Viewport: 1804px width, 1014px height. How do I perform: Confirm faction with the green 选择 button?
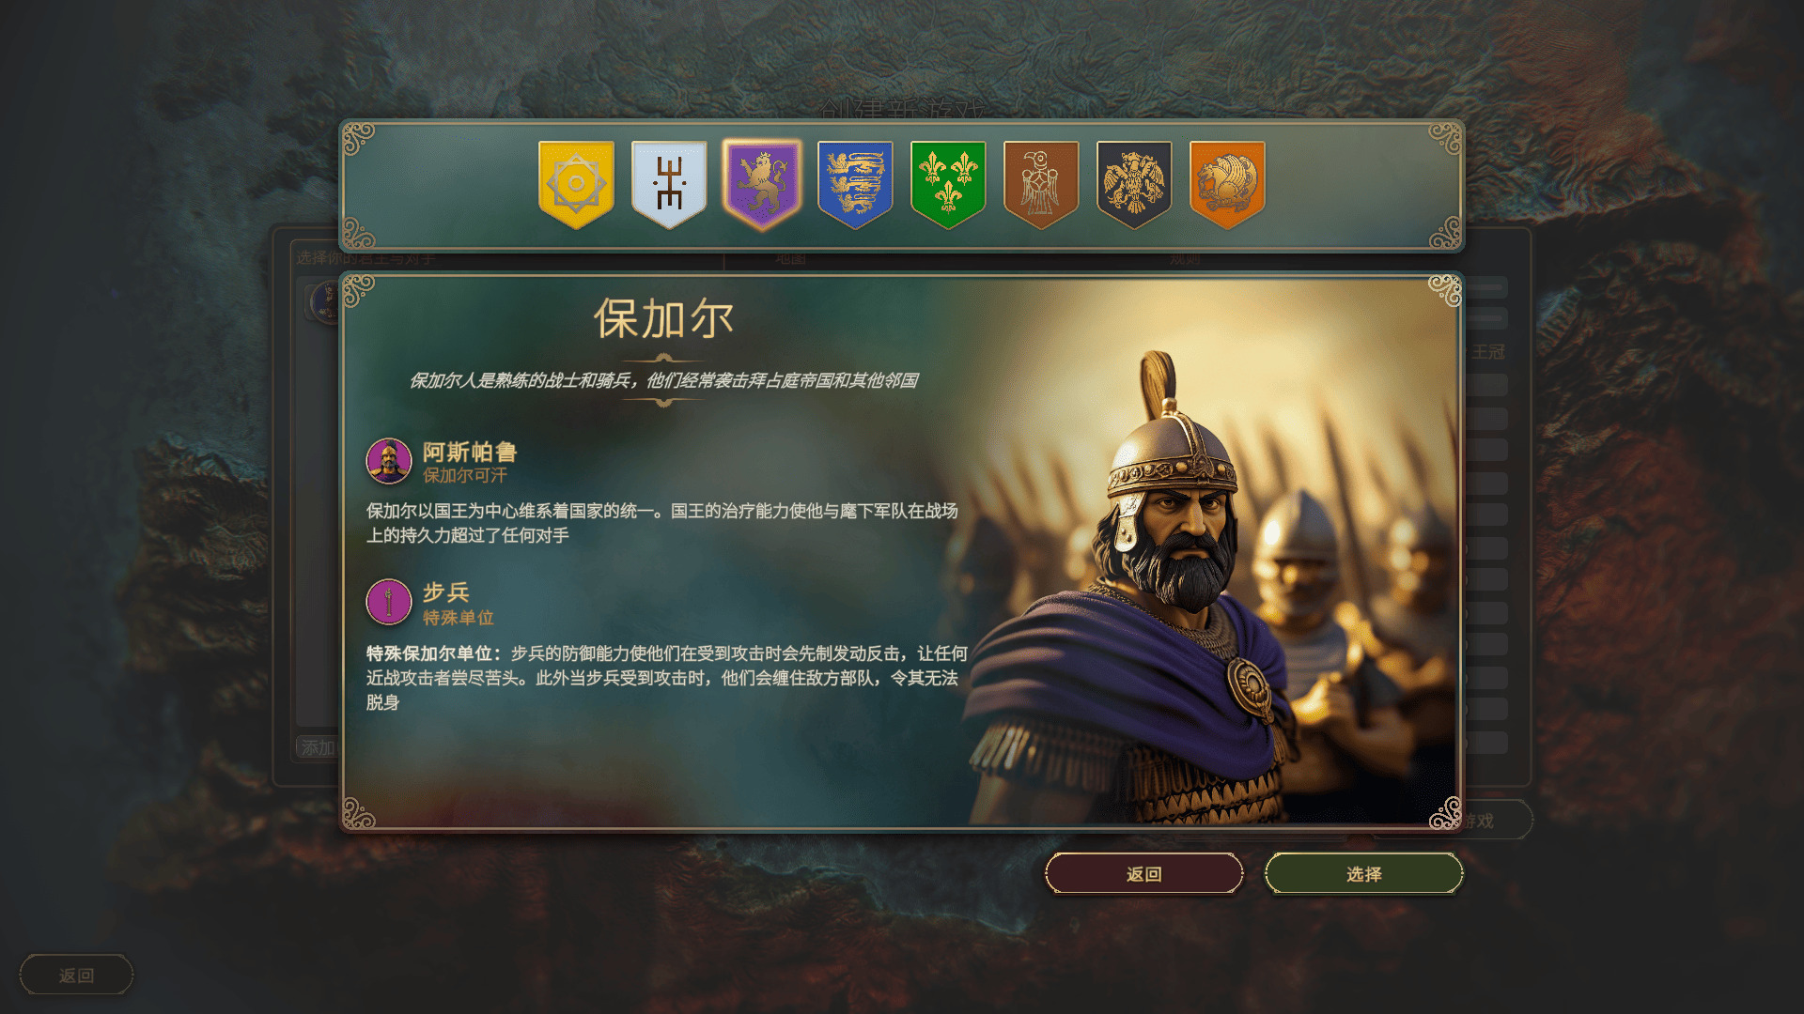point(1363,874)
